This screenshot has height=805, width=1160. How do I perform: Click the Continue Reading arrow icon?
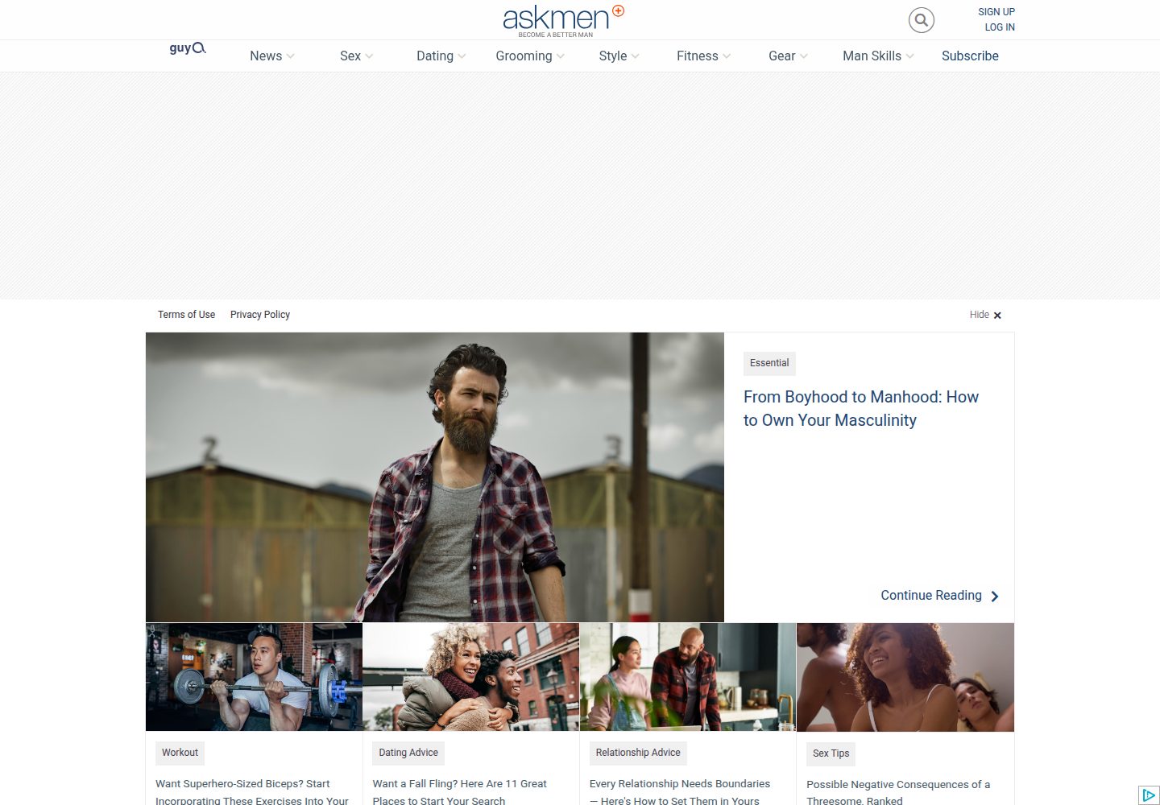click(995, 597)
